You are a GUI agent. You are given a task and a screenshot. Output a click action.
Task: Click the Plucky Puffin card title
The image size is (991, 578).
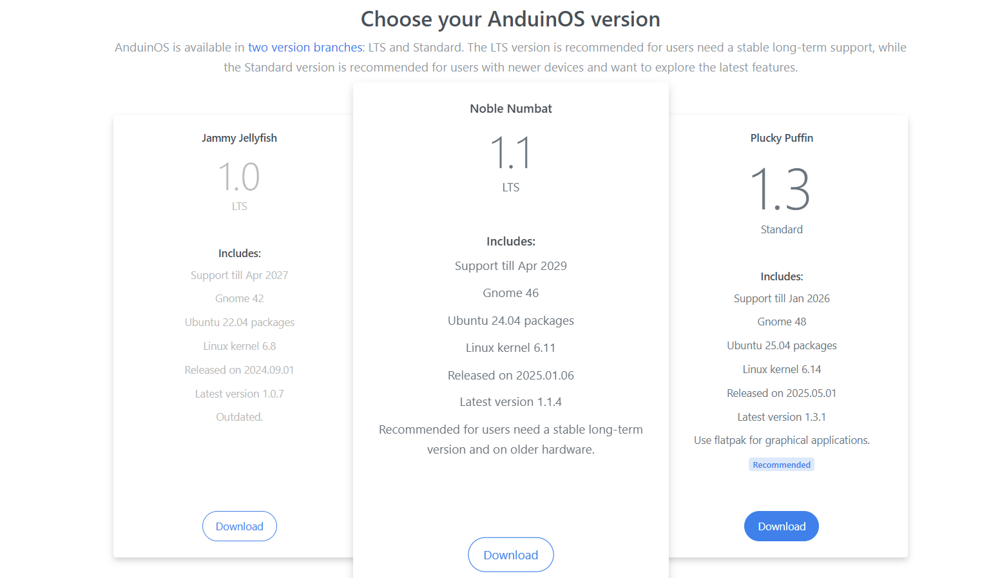[x=781, y=138]
